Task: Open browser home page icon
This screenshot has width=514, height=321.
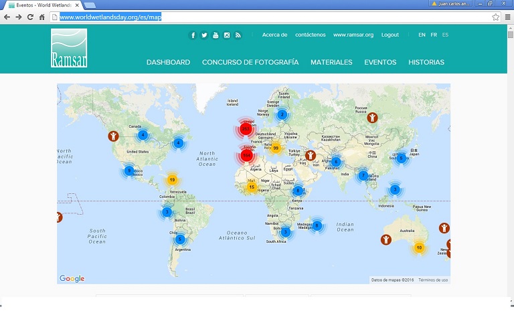Action: [42, 17]
